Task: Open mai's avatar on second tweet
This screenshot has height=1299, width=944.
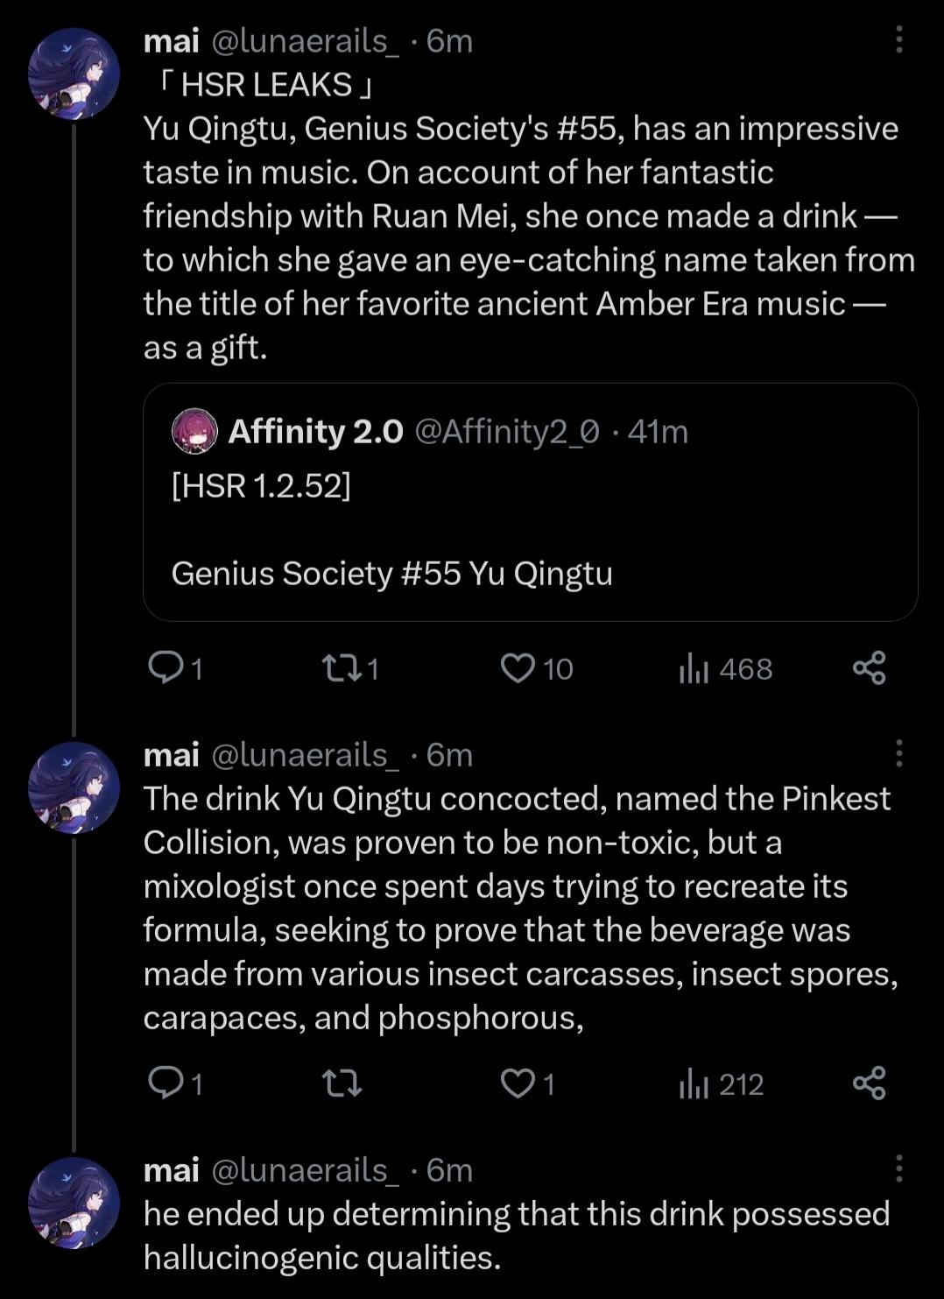Action: pos(74,787)
